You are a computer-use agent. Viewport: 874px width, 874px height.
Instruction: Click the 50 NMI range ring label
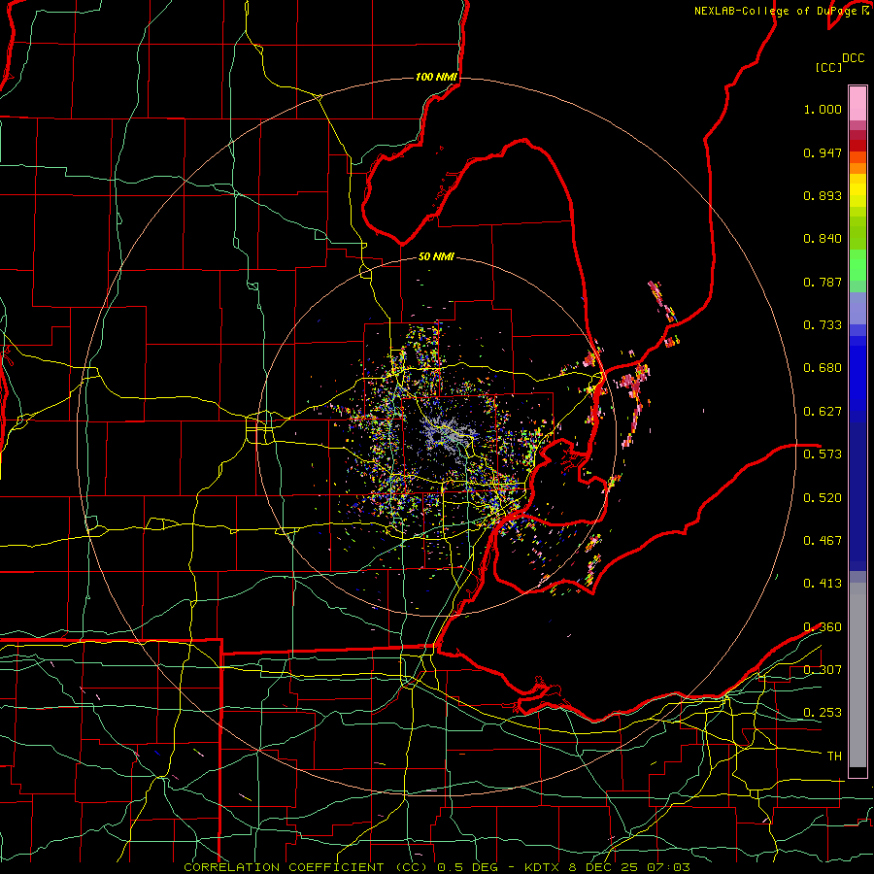[436, 257]
